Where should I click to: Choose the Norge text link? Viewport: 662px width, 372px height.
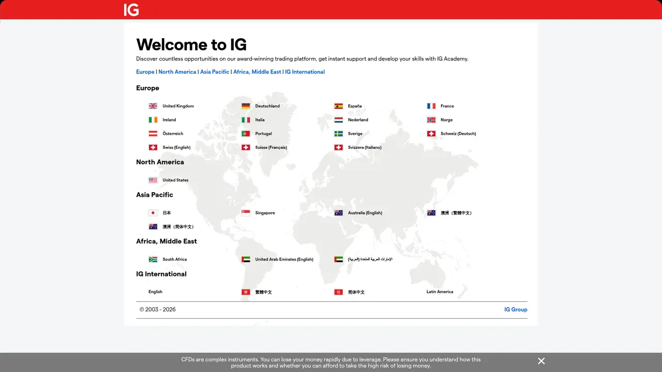pos(446,120)
